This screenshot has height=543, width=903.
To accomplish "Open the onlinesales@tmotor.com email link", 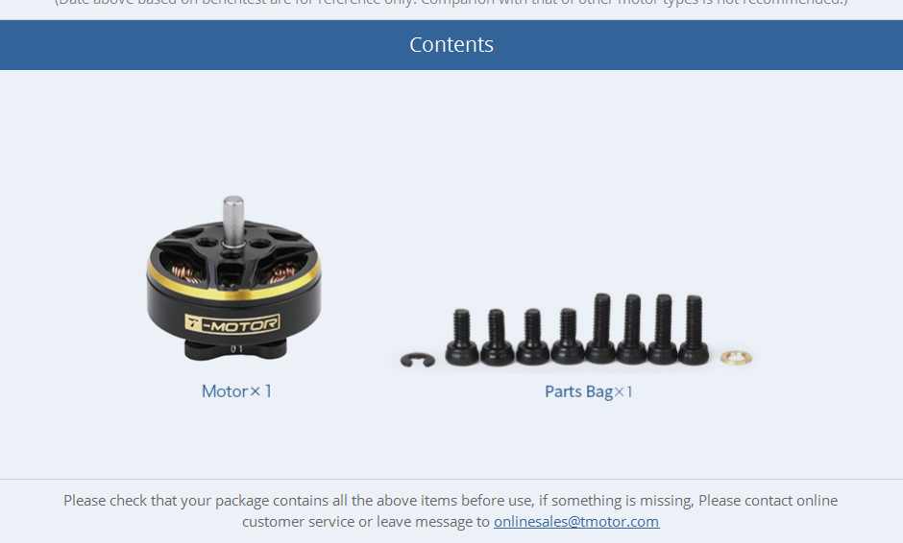I will click(575, 522).
